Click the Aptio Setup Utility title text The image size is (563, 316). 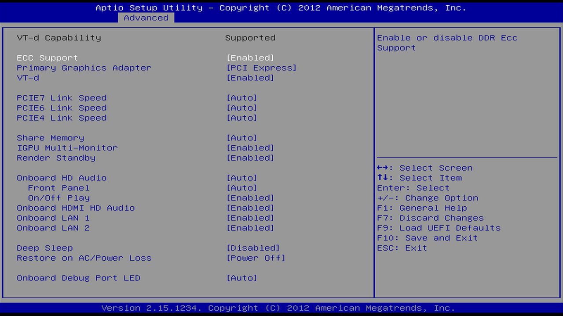pyautogui.click(x=281, y=7)
